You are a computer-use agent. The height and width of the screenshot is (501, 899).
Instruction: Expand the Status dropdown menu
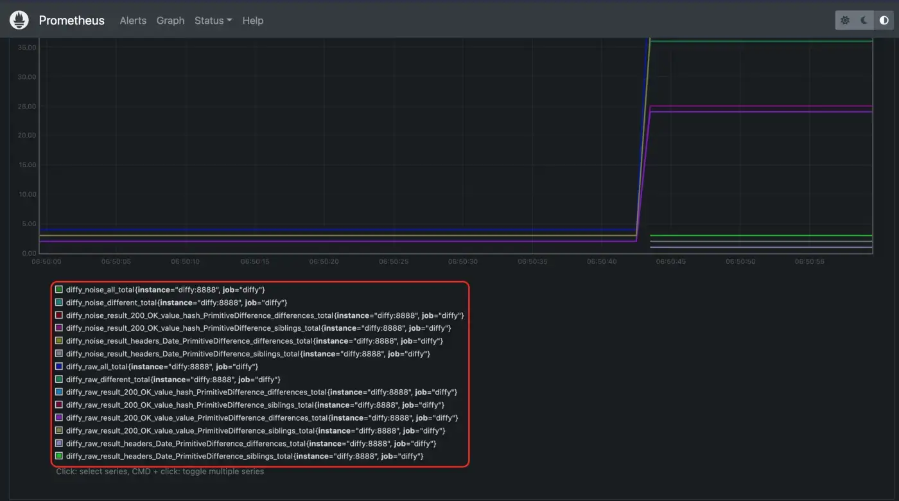click(213, 21)
